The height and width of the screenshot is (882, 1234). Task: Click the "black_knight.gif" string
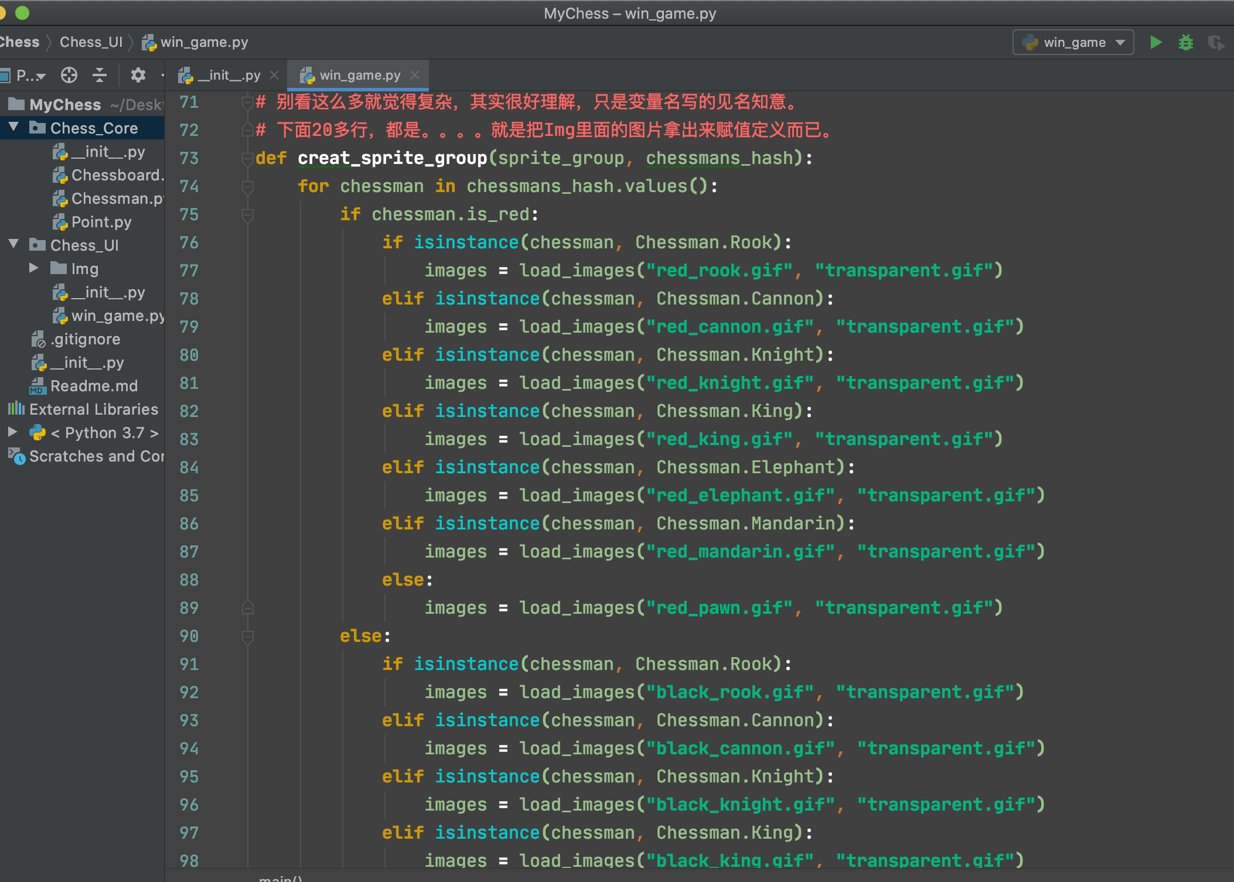tap(741, 805)
